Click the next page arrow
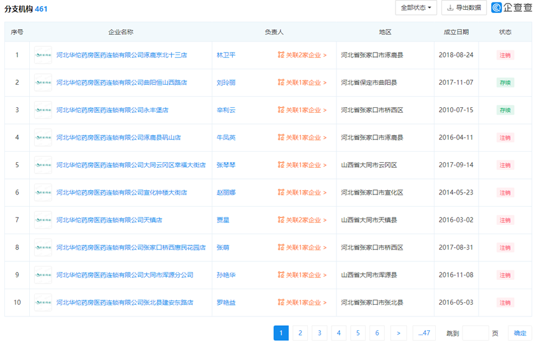Image resolution: width=537 pixels, height=345 pixels. 398,333
